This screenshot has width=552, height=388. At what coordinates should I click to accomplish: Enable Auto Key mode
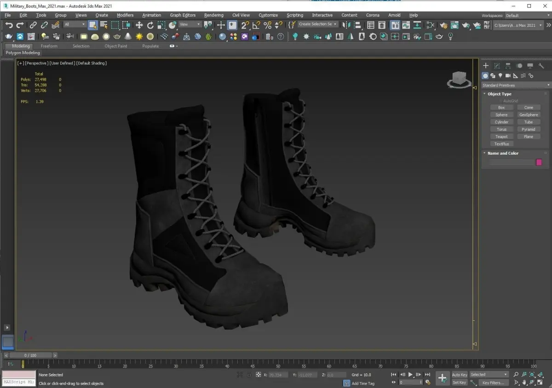click(460, 375)
